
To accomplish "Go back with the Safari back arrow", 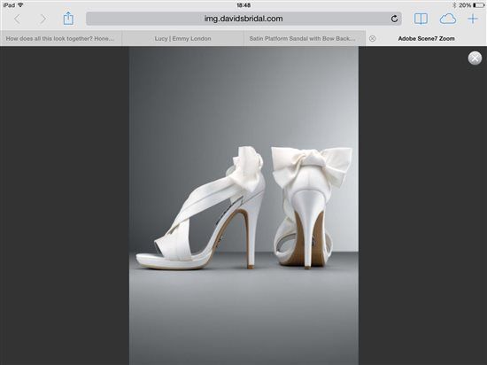I will click(18, 19).
